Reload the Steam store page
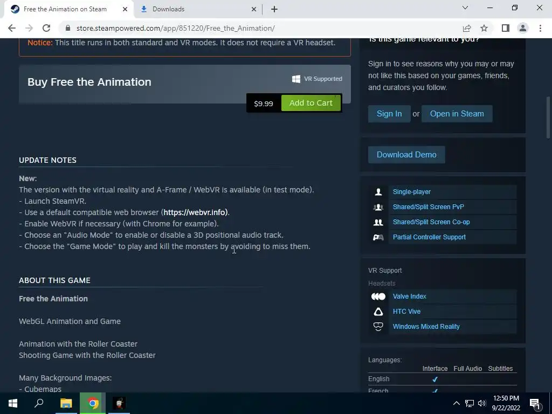This screenshot has width=552, height=414. click(46, 28)
